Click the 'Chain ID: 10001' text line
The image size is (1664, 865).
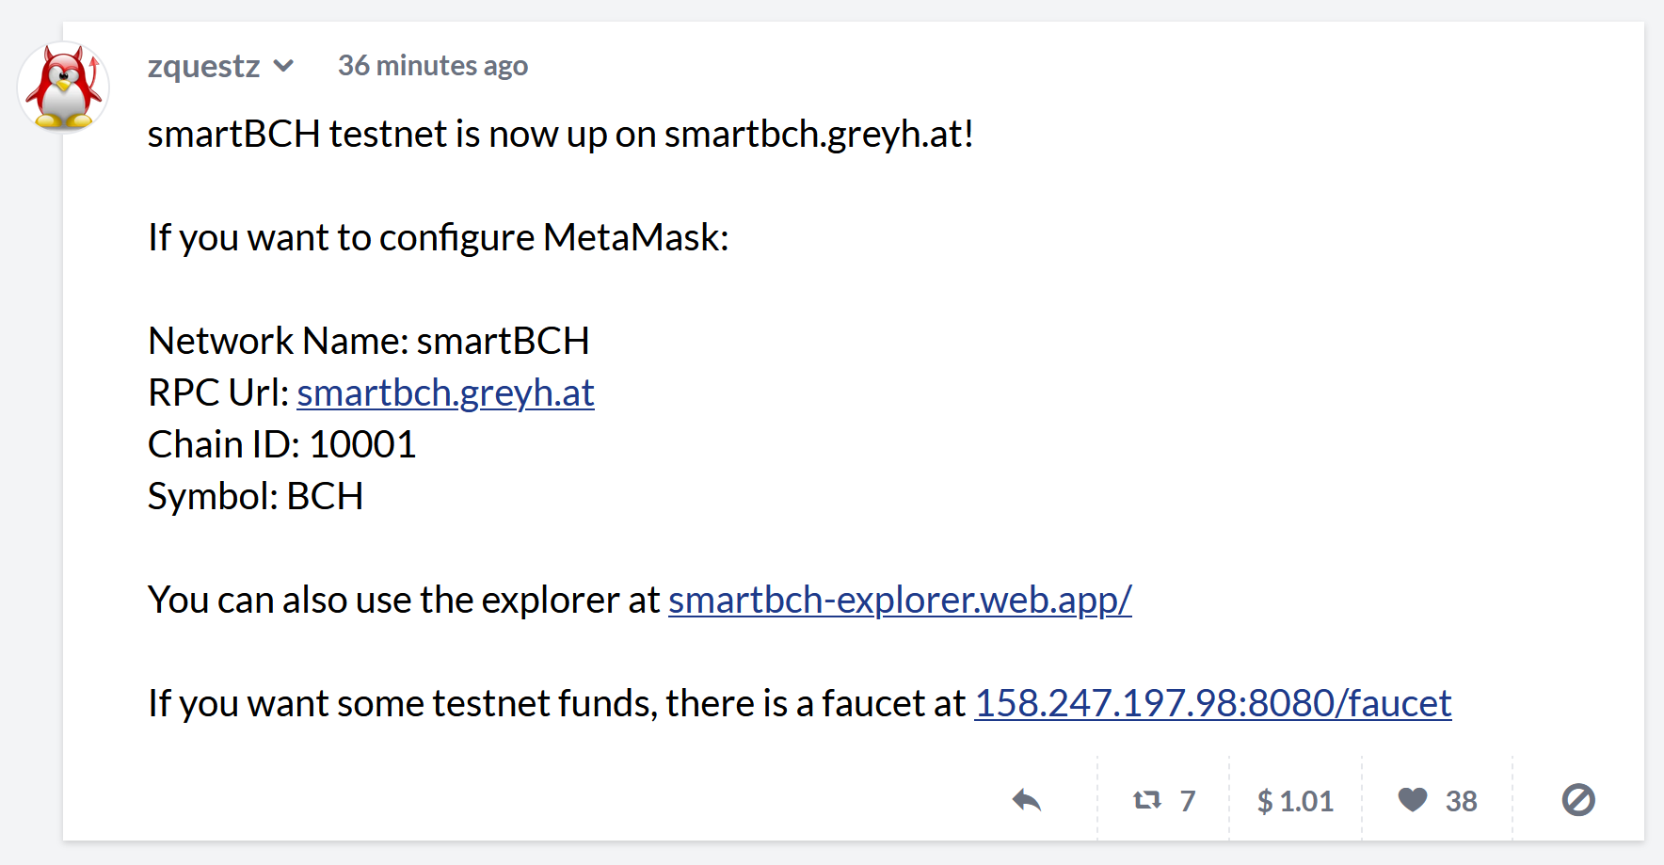[x=282, y=444]
